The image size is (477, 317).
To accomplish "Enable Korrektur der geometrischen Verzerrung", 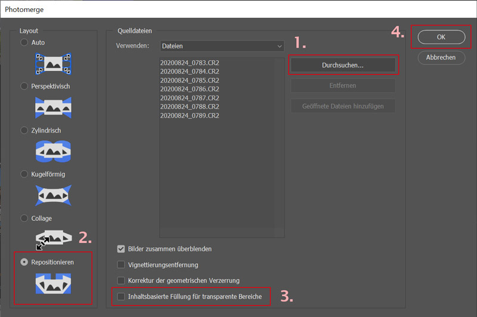I will tap(121, 281).
